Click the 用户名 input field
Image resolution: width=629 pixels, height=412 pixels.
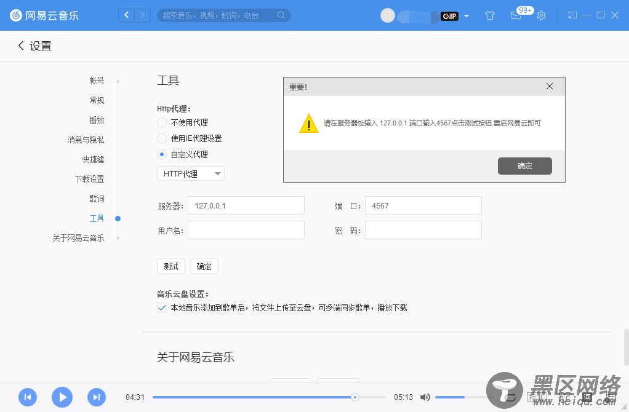click(x=246, y=230)
